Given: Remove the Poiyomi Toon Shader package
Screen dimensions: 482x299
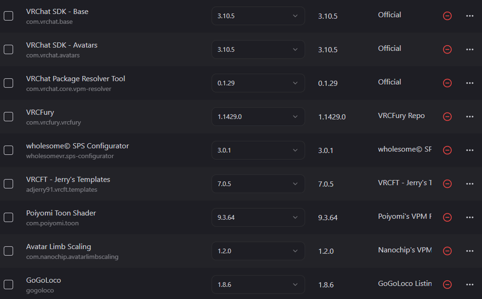Looking at the screenshot, I should click(x=447, y=217).
